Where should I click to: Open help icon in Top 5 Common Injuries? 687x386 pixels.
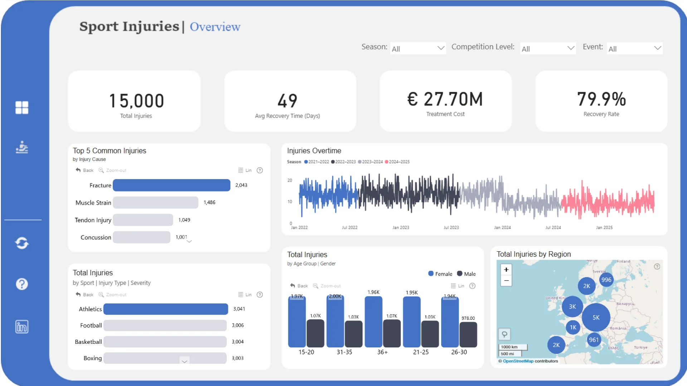click(260, 170)
